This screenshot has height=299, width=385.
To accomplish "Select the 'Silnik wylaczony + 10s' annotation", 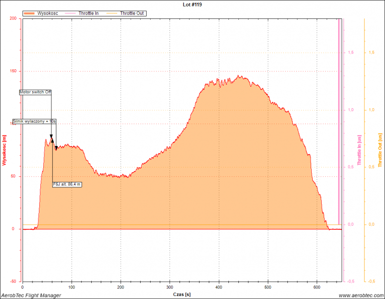I will coord(34,121).
